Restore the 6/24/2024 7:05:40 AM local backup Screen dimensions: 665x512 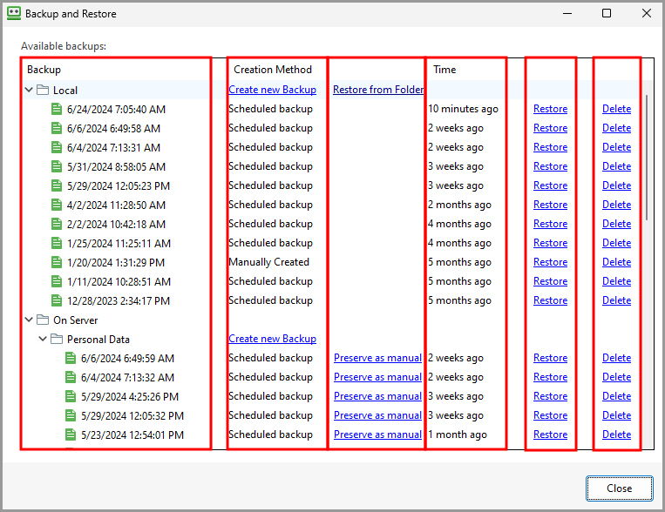coord(550,109)
